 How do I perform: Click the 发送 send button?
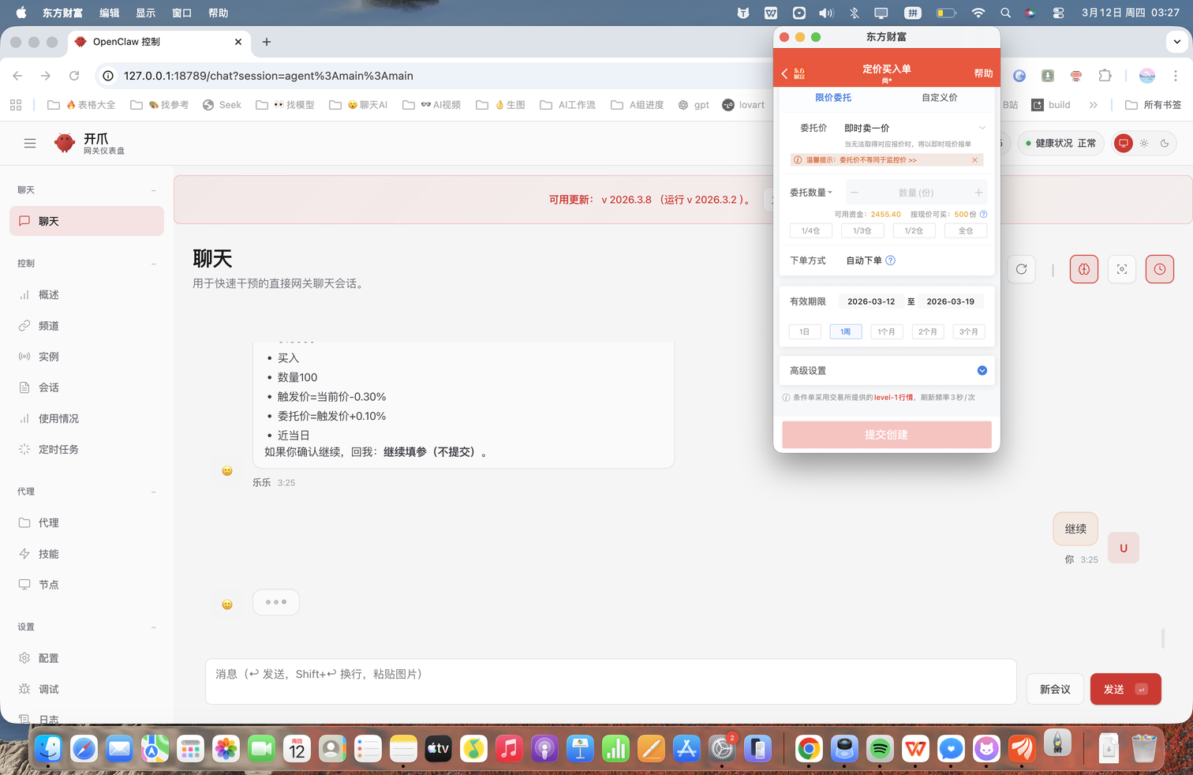(1124, 689)
